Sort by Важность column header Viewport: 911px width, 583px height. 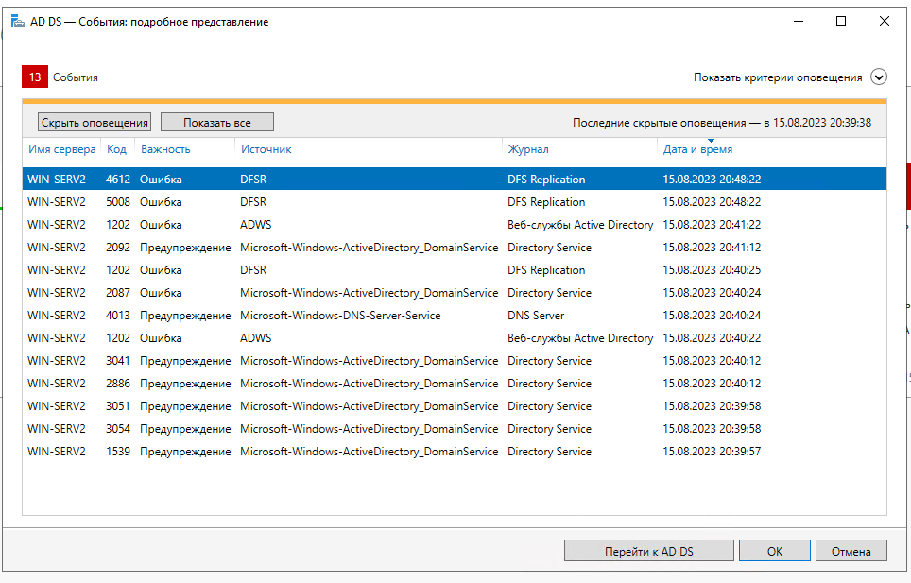click(x=165, y=149)
